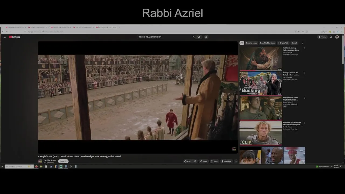Open the clock and date in taskbar

336,167
